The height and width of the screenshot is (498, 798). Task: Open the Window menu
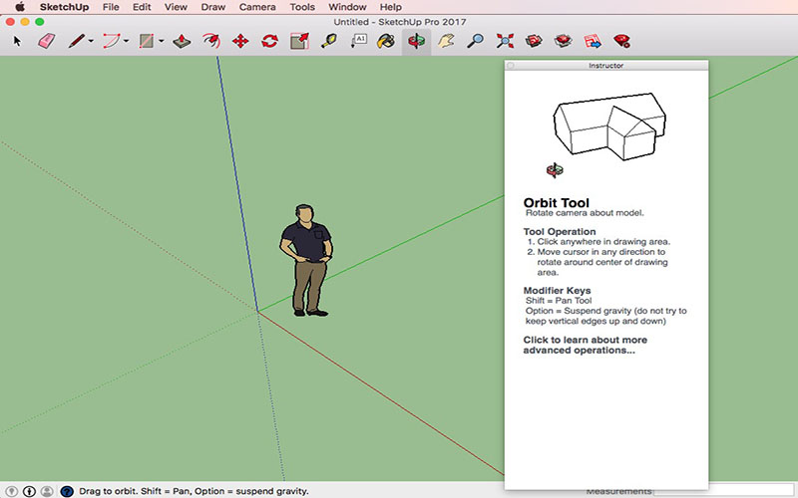347,7
